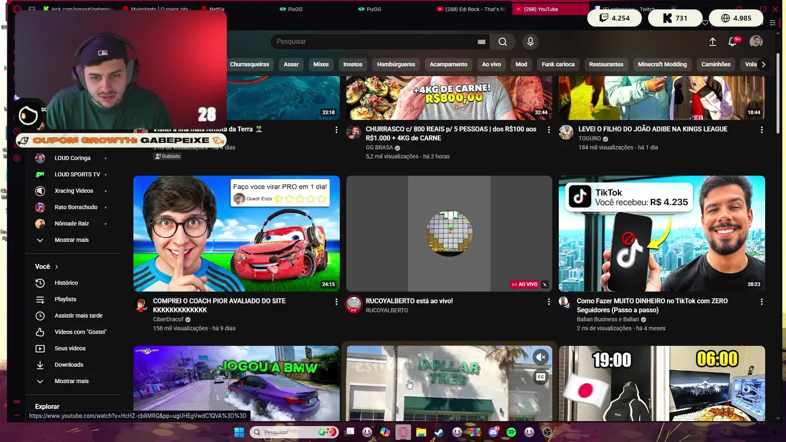Start voice search with the microphone icon
The width and height of the screenshot is (786, 442).
point(531,42)
